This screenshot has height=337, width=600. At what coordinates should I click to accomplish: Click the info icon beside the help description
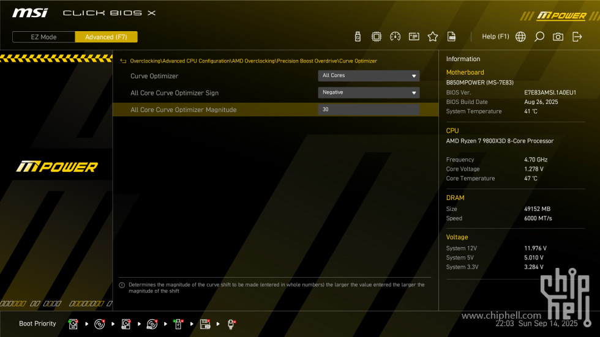click(122, 285)
